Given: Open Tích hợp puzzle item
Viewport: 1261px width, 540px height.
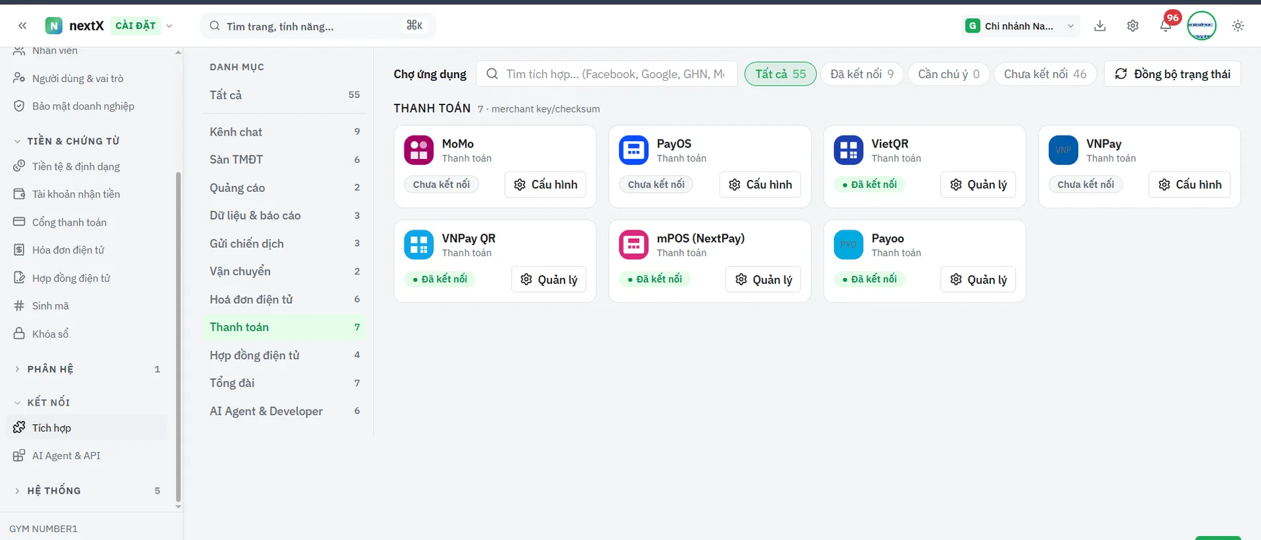Looking at the screenshot, I should 87,427.
